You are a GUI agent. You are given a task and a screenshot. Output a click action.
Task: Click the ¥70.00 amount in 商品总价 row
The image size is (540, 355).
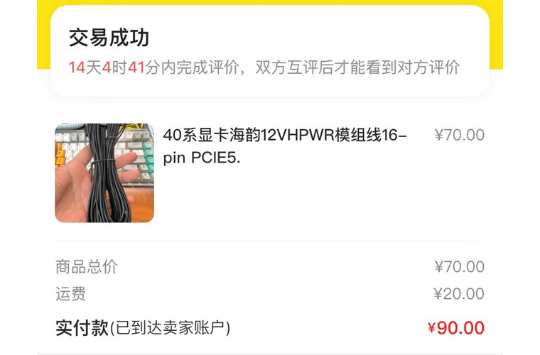click(460, 267)
